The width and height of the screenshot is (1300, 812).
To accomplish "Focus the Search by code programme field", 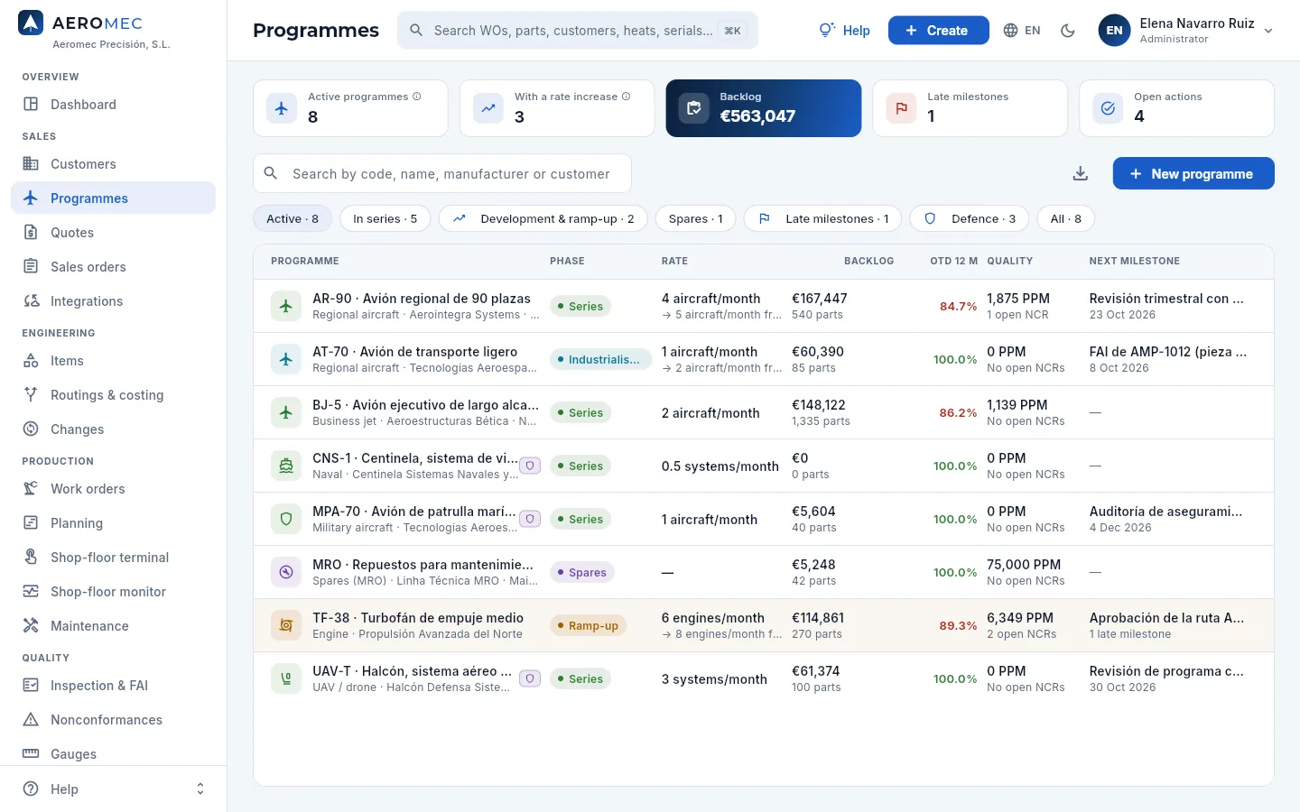I will [442, 173].
